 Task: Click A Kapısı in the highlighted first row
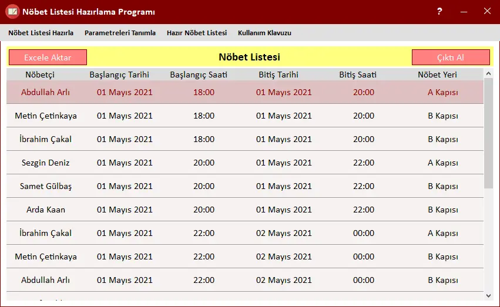(442, 92)
